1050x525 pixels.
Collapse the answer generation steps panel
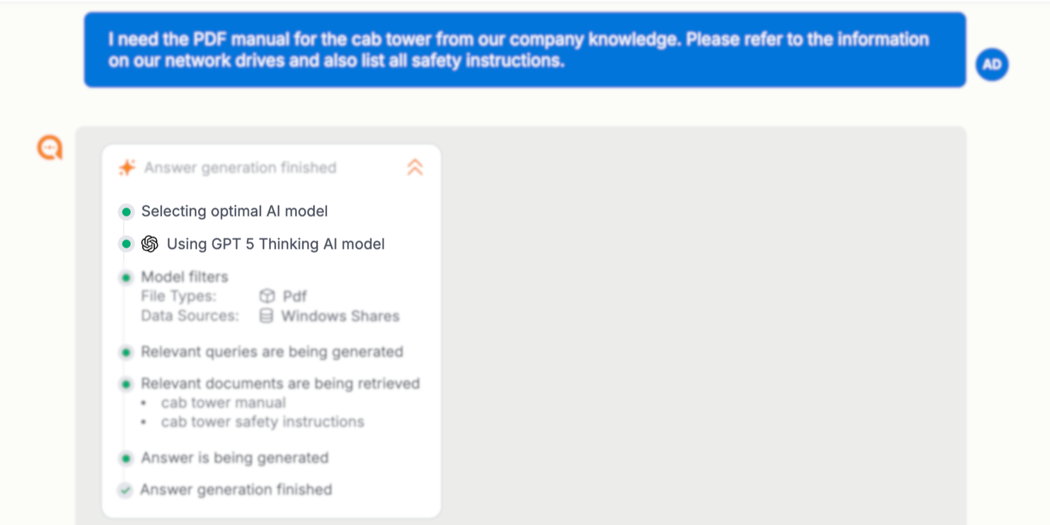pyautogui.click(x=415, y=167)
